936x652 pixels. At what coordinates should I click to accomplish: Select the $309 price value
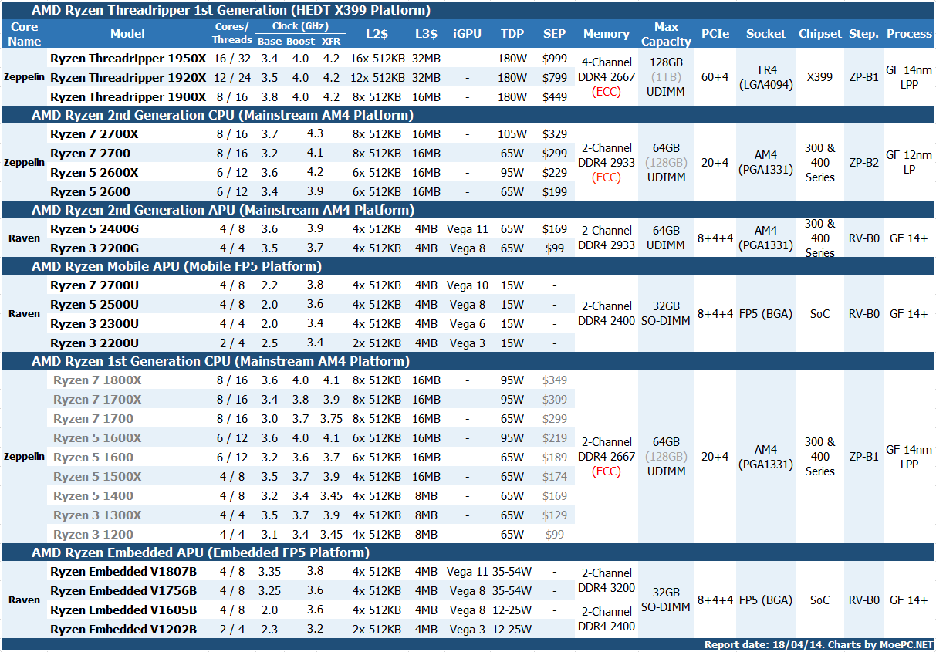[x=554, y=400]
